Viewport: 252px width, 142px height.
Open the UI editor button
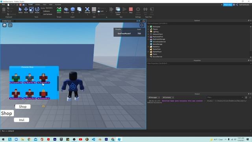pos(80,10)
